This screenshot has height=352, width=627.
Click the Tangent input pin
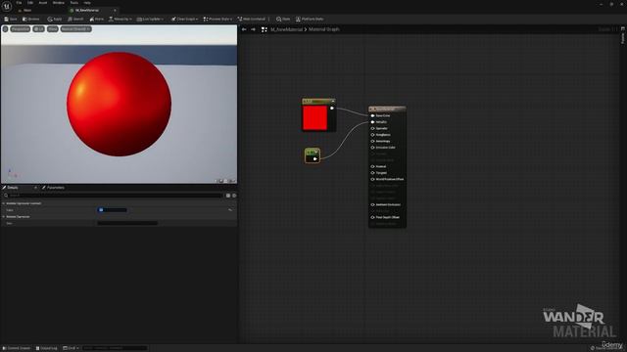point(372,173)
